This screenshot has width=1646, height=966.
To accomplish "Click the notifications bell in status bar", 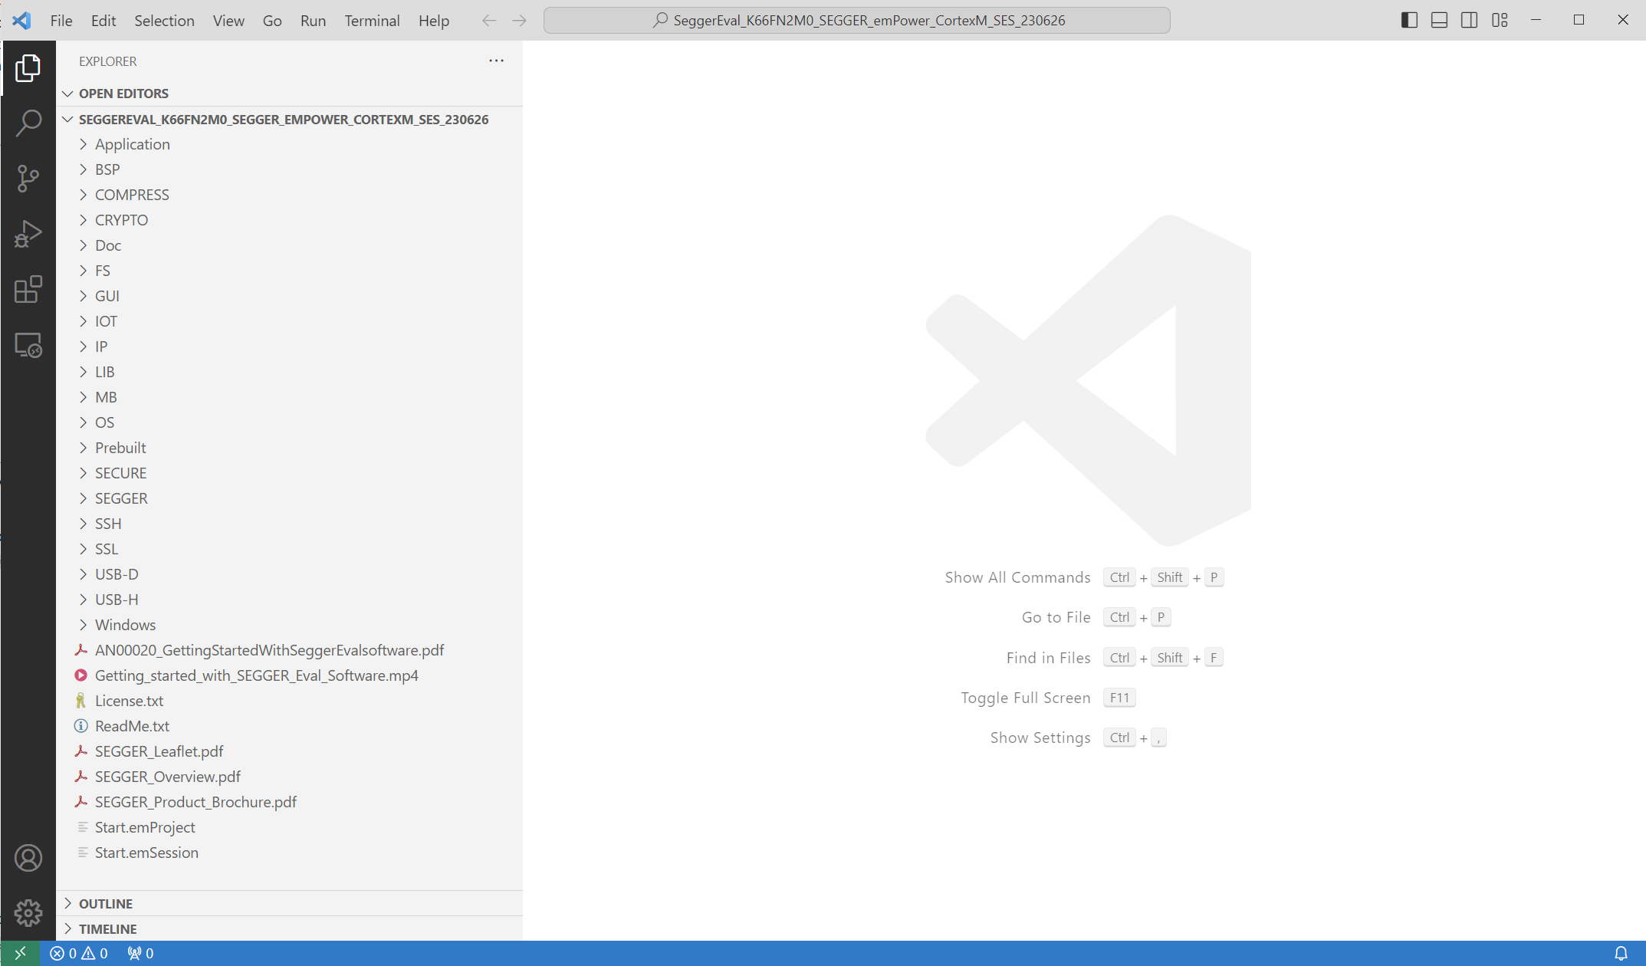I will click(1621, 953).
